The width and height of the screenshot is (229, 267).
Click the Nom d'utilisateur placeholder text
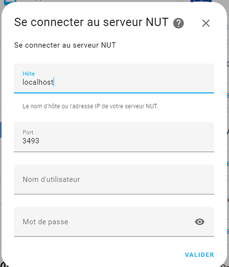51,179
